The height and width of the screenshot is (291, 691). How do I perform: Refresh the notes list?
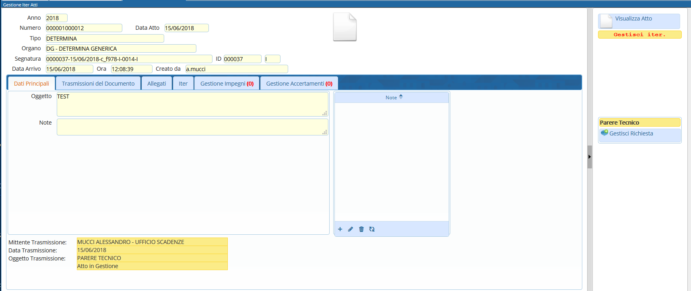[x=372, y=229]
